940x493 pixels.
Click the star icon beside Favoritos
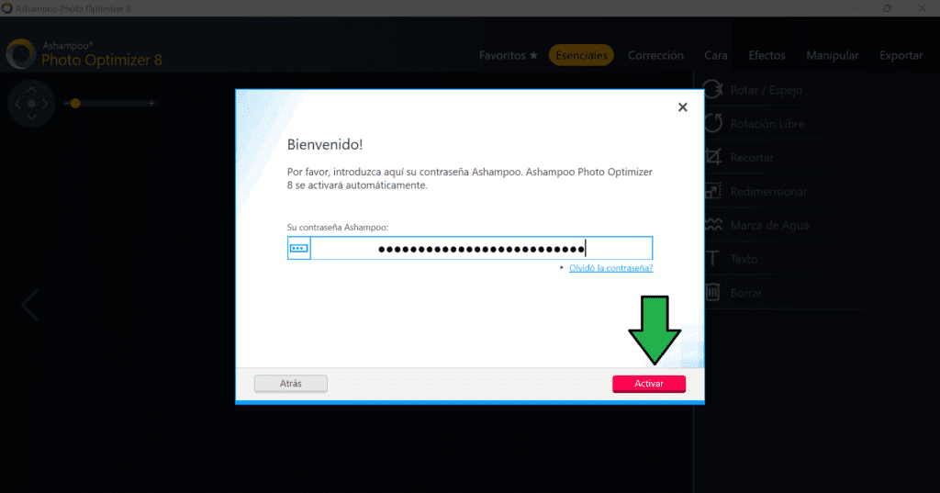533,55
